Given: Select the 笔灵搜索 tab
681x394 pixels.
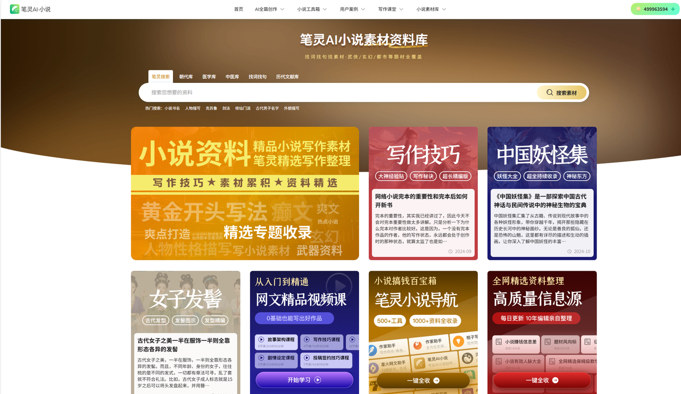Looking at the screenshot, I should (x=161, y=77).
